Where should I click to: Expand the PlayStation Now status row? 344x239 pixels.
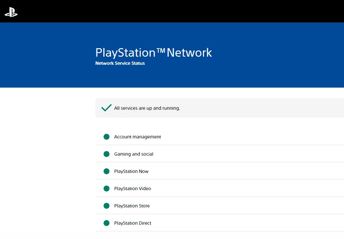[195, 171]
